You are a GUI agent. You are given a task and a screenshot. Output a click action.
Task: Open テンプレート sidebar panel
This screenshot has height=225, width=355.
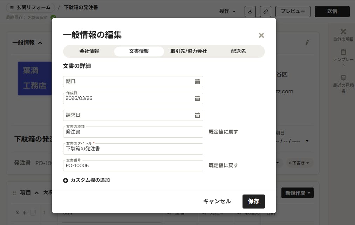[x=343, y=58]
